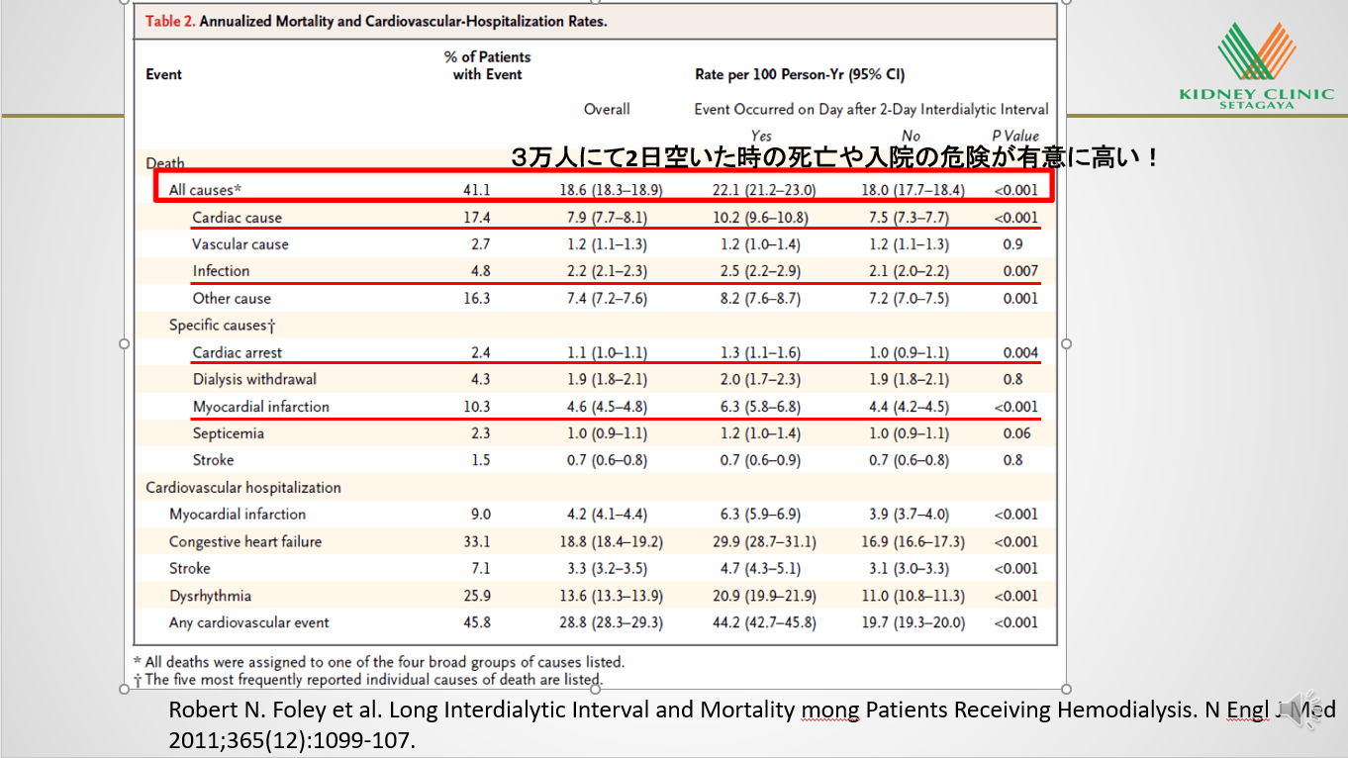Click the audio speaker icon on slide
Viewport: 1348px width, 758px height.
[1308, 710]
